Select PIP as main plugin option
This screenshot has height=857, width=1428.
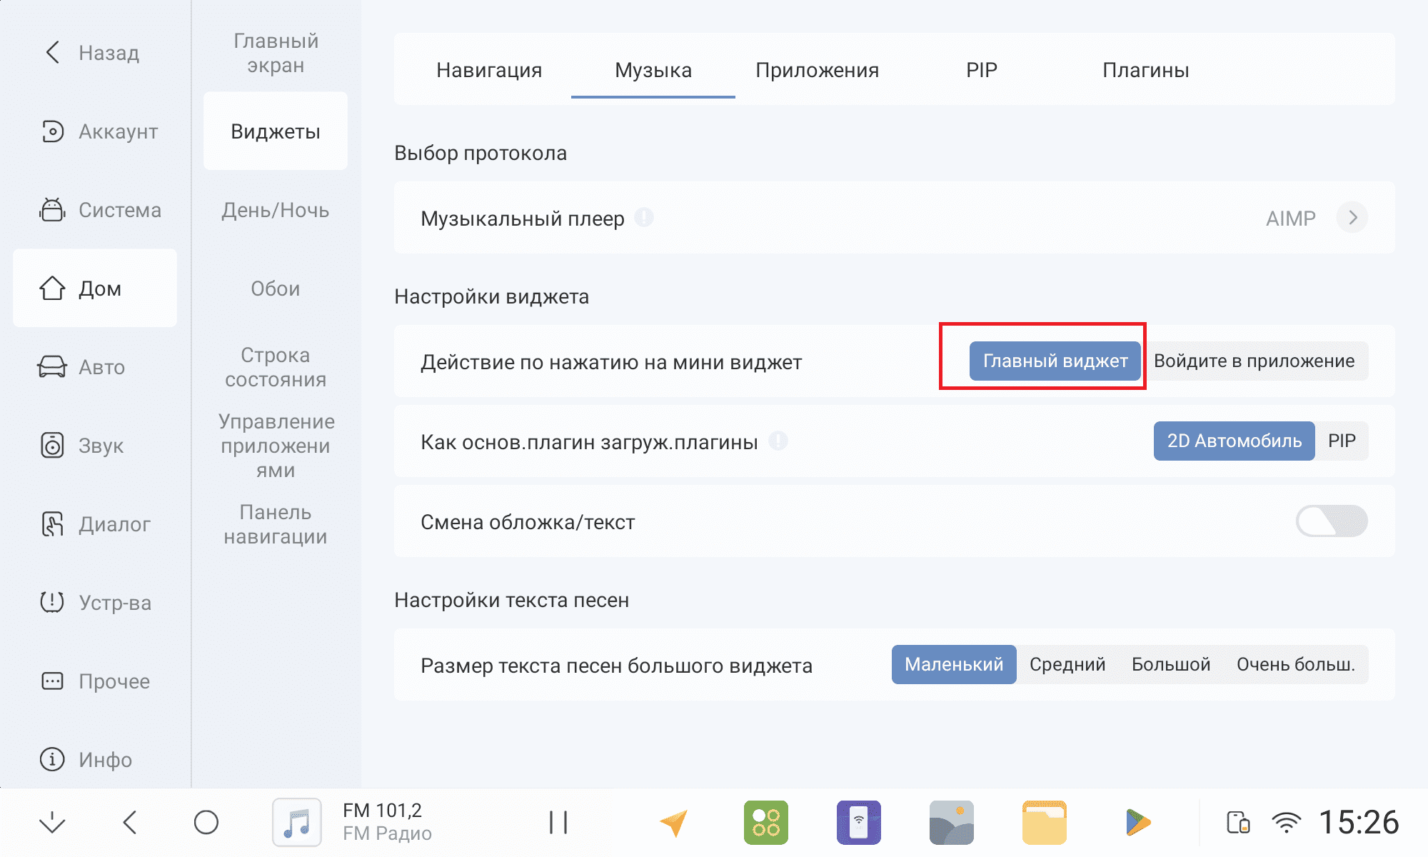tap(1341, 441)
